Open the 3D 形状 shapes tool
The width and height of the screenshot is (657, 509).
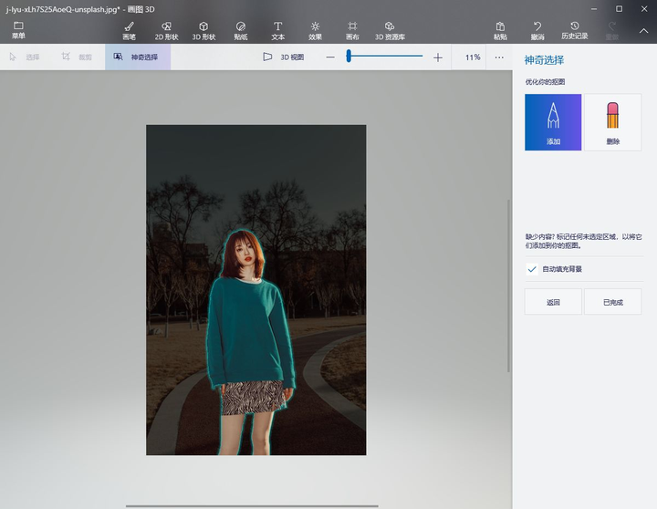pyautogui.click(x=203, y=31)
